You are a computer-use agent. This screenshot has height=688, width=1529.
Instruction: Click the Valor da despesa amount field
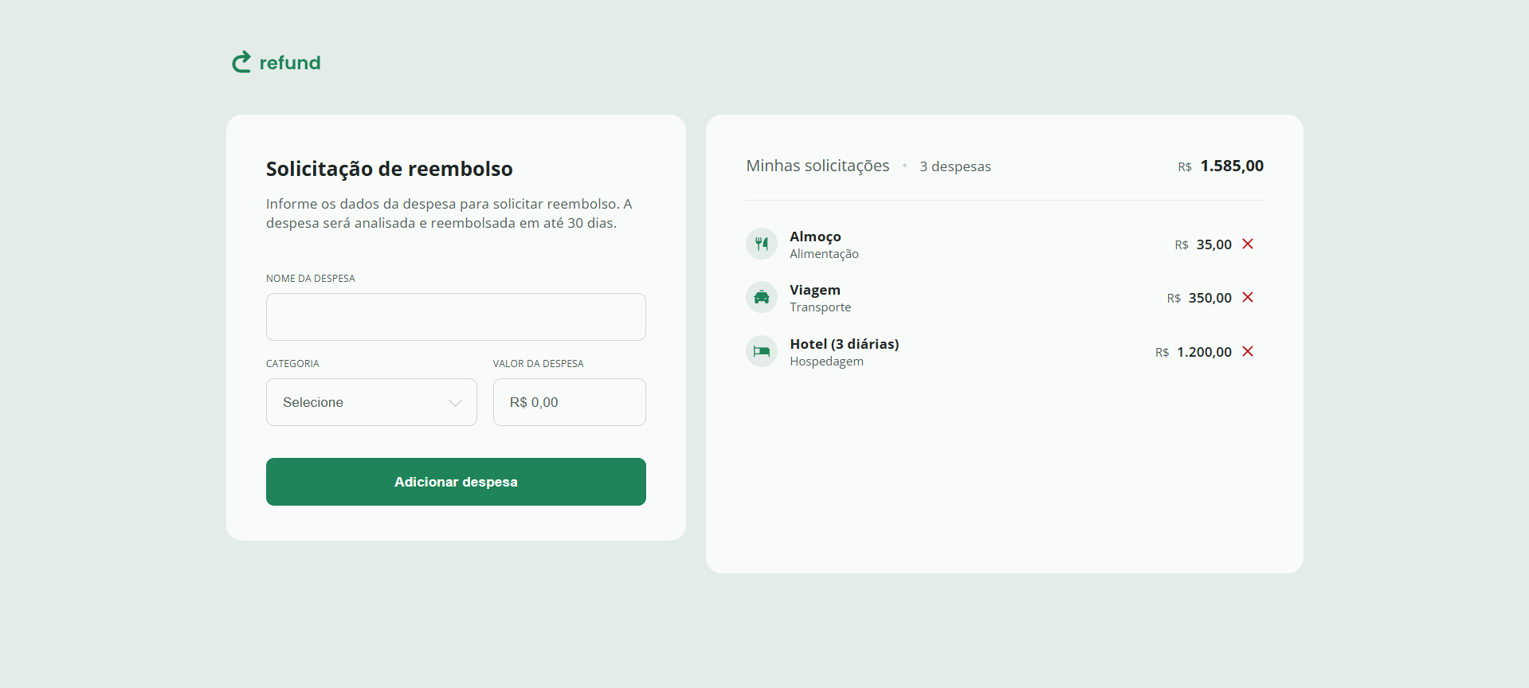click(x=569, y=402)
